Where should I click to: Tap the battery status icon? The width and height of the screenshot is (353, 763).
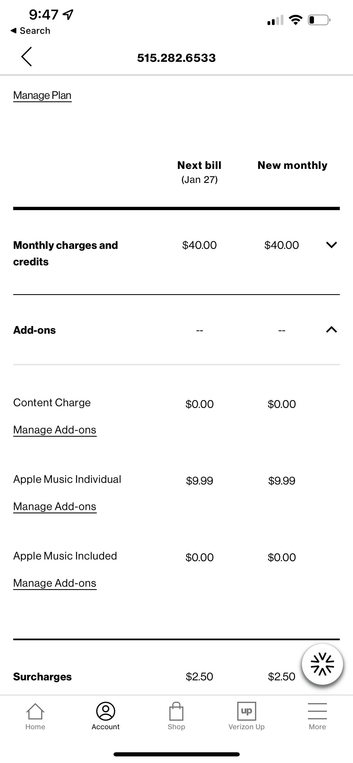pos(319,20)
